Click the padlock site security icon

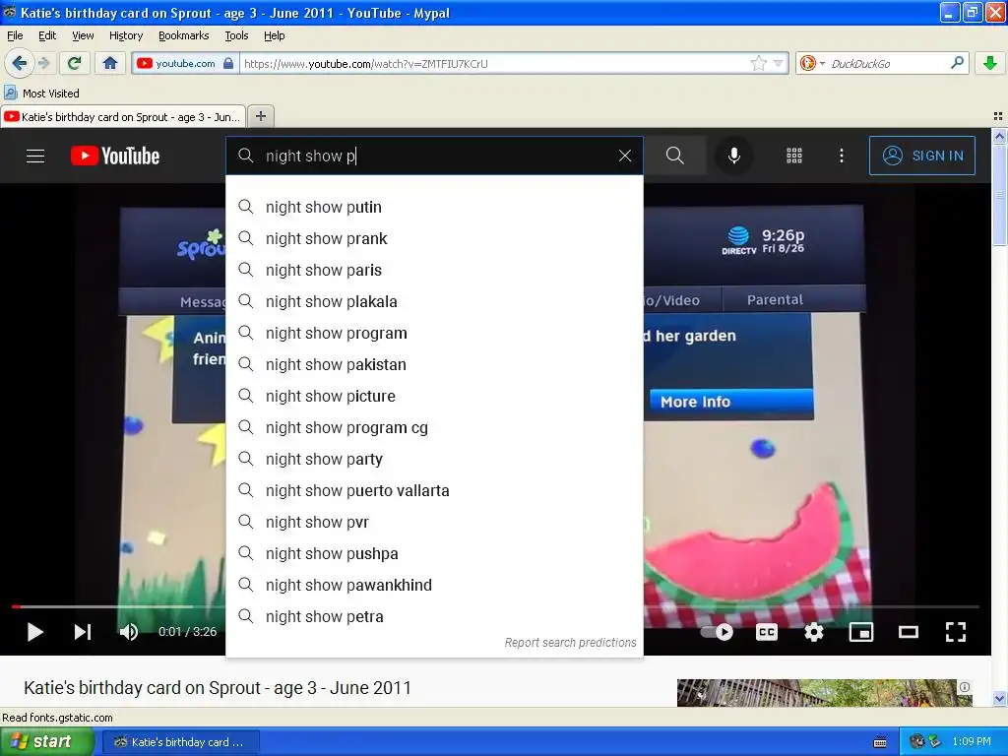click(x=228, y=63)
